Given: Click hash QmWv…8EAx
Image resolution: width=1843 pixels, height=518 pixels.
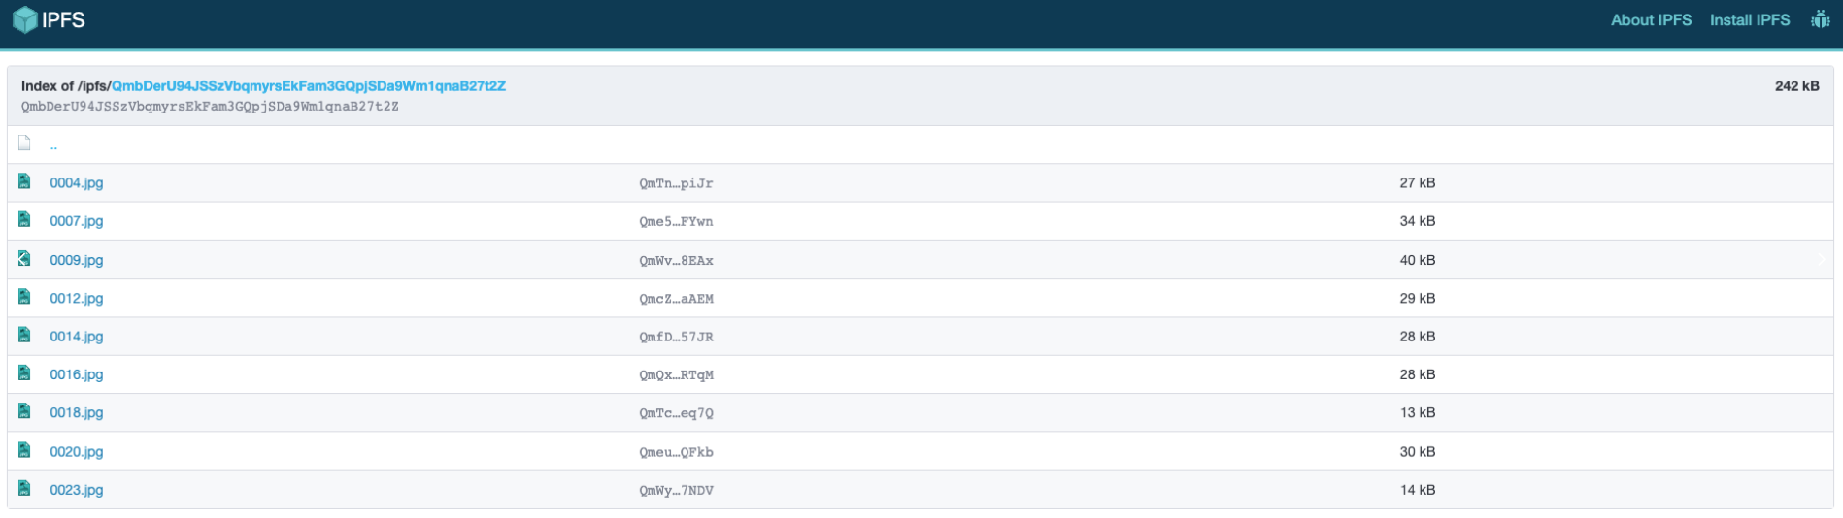Looking at the screenshot, I should tap(676, 261).
